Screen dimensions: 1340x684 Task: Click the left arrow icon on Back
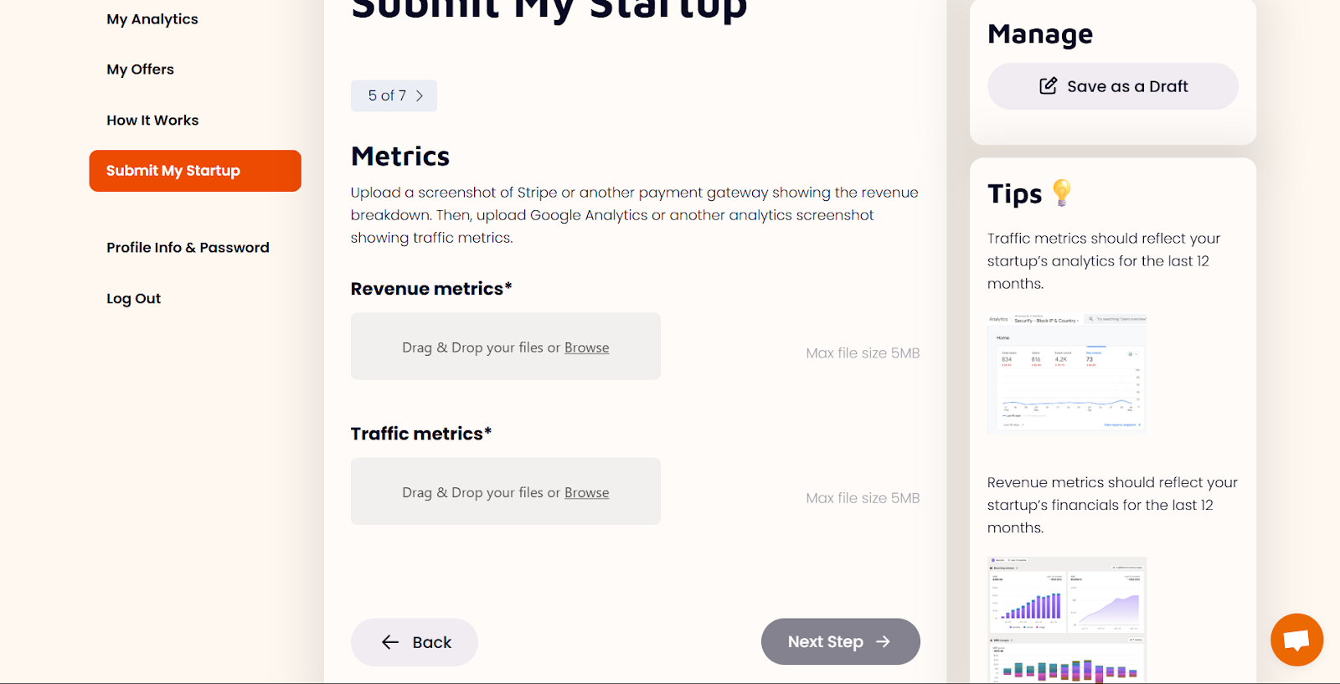pos(390,642)
